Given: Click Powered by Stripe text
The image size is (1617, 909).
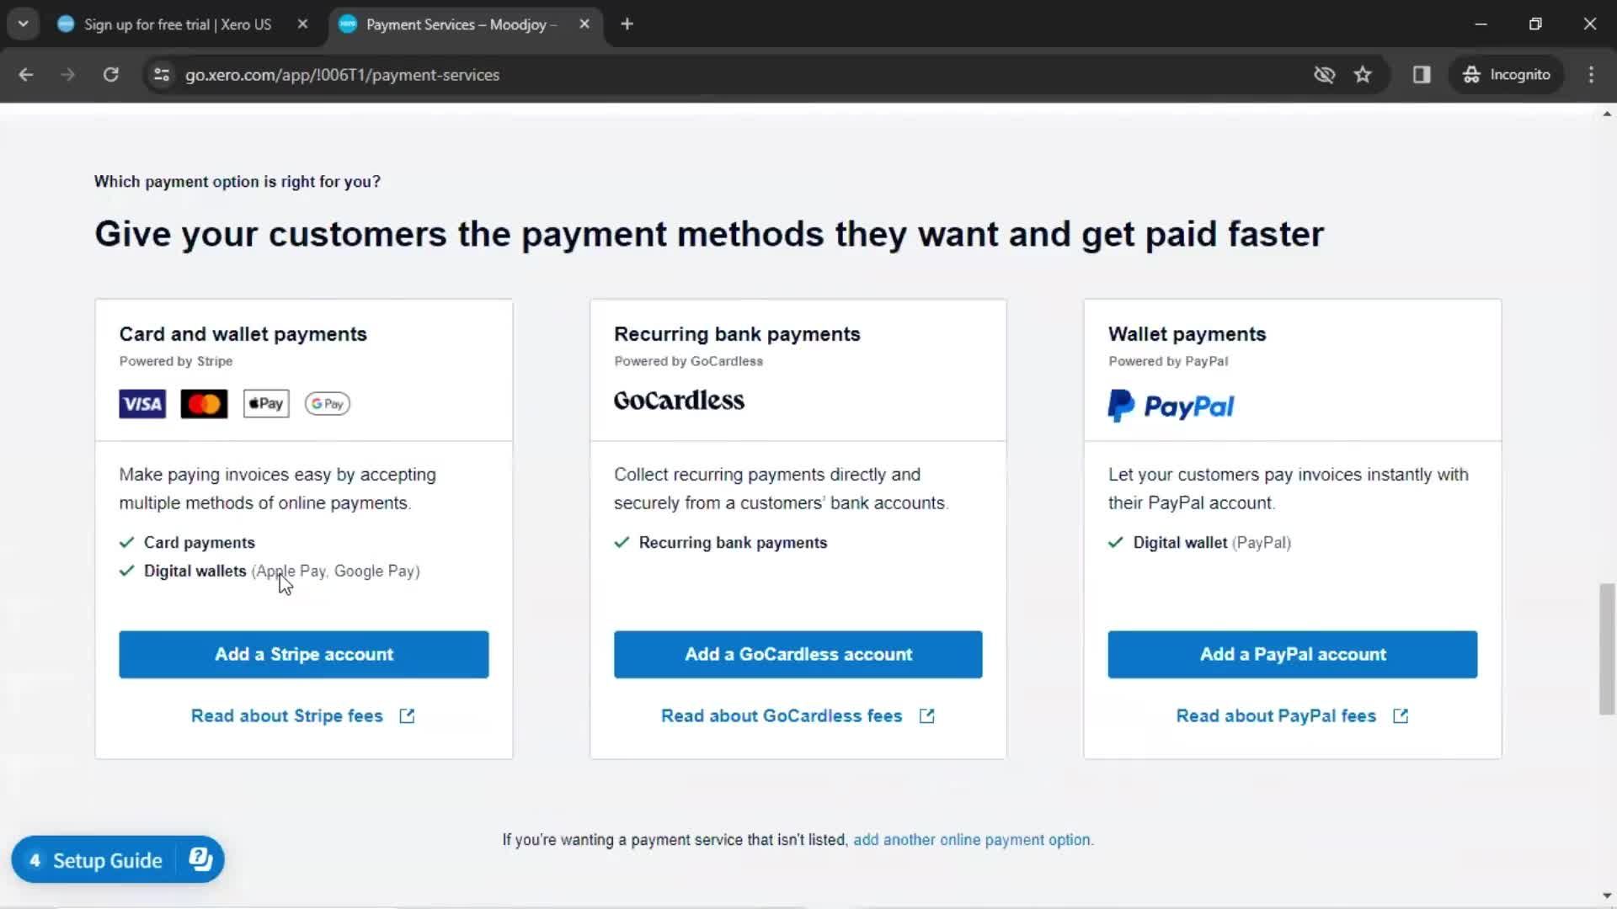Looking at the screenshot, I should (x=175, y=361).
